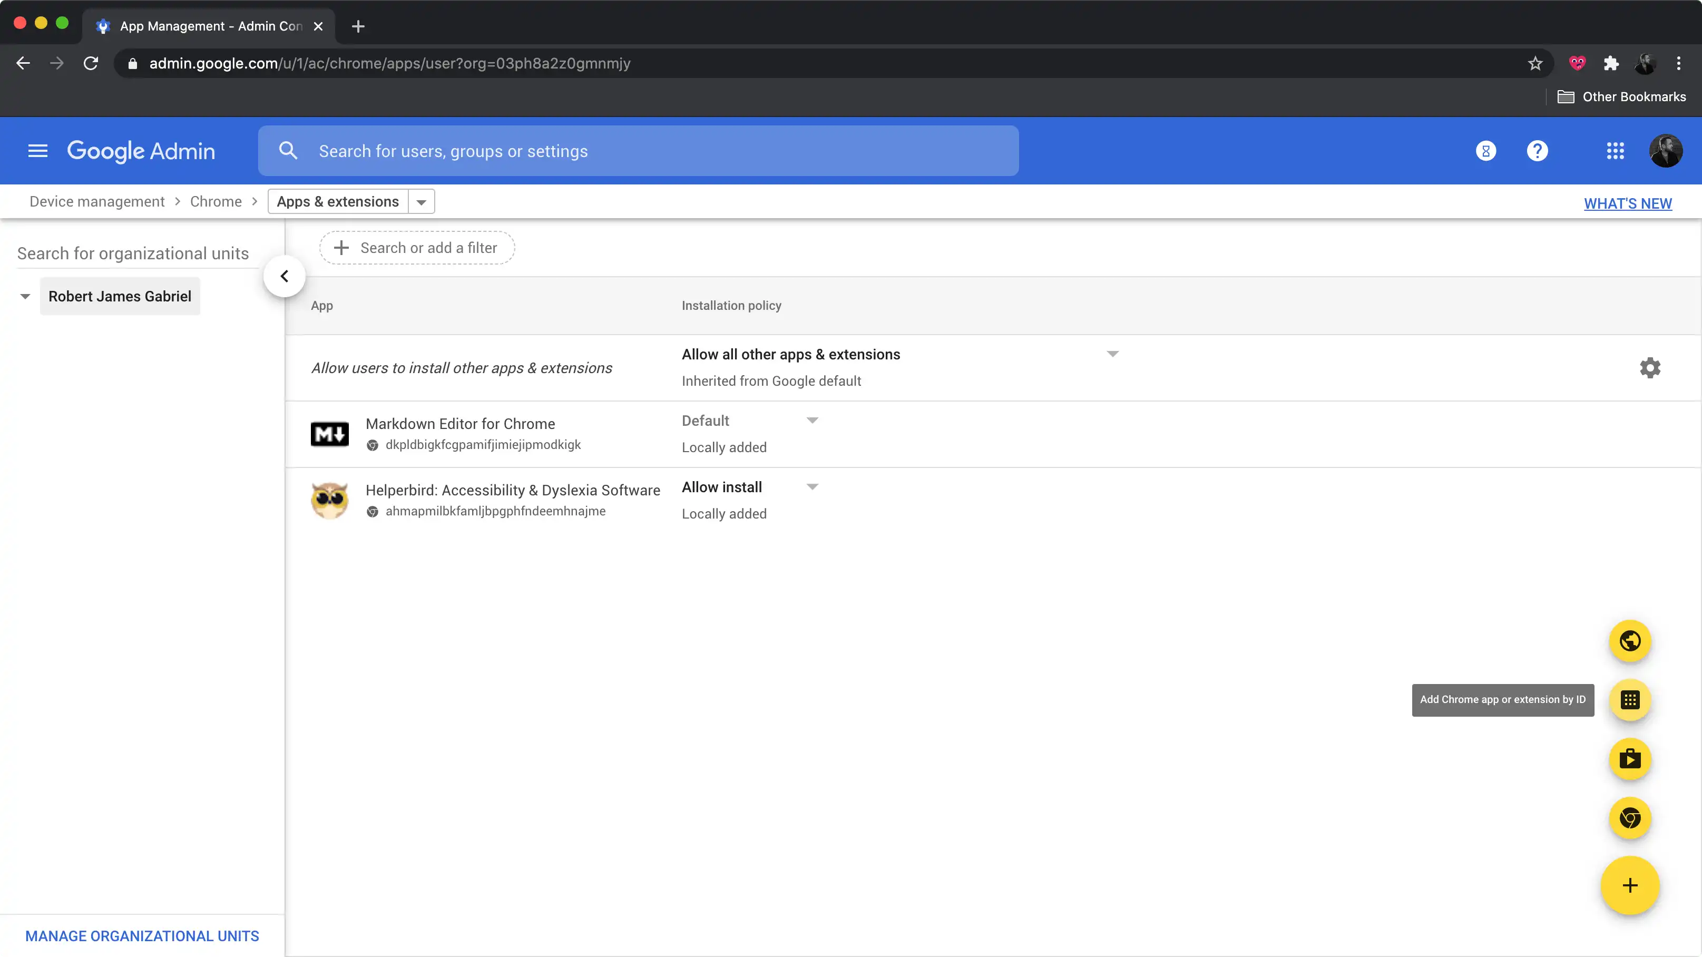Click the Apps & extensions breadcrumb button
Screen dimensions: 1702x957
click(x=338, y=202)
